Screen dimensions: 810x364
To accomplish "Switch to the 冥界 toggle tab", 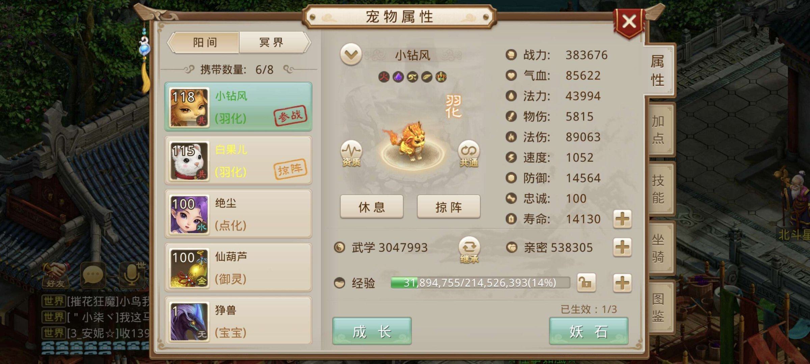I will click(272, 42).
